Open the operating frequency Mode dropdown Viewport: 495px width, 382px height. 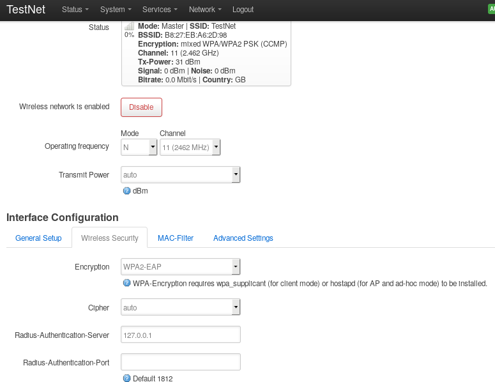[139, 147]
